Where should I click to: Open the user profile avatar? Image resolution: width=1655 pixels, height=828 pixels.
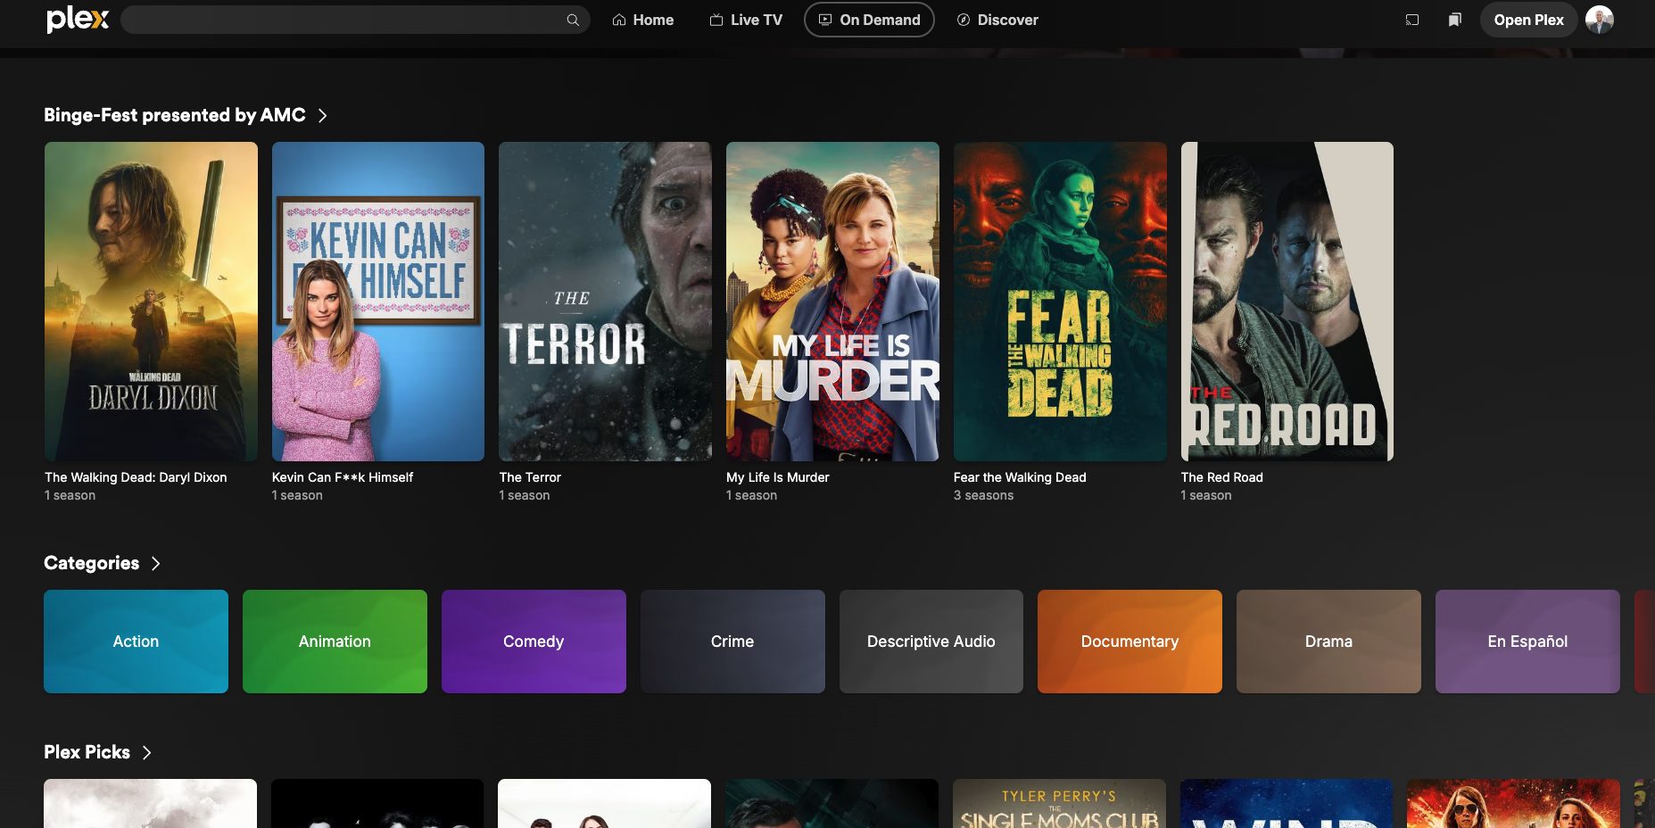pyautogui.click(x=1600, y=20)
